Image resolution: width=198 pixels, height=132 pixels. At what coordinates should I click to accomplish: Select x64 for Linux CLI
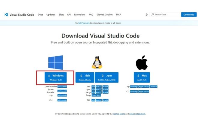click(x=93, y=100)
